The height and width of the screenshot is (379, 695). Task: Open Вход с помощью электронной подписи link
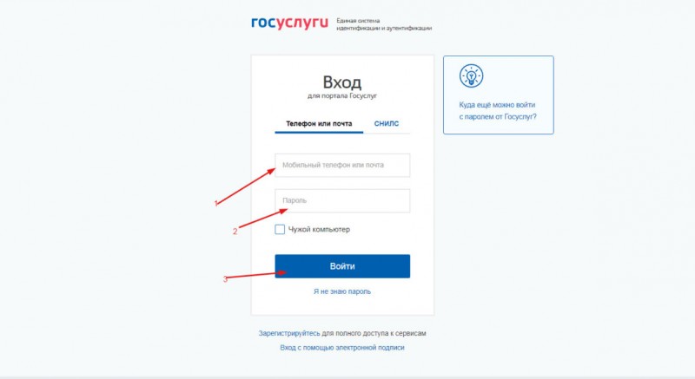342,348
